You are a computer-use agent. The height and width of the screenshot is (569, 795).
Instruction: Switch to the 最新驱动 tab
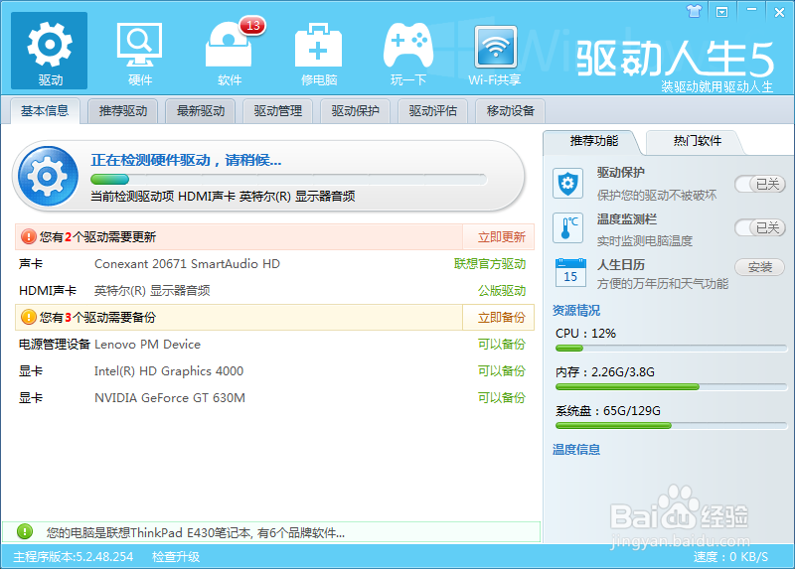point(201,111)
